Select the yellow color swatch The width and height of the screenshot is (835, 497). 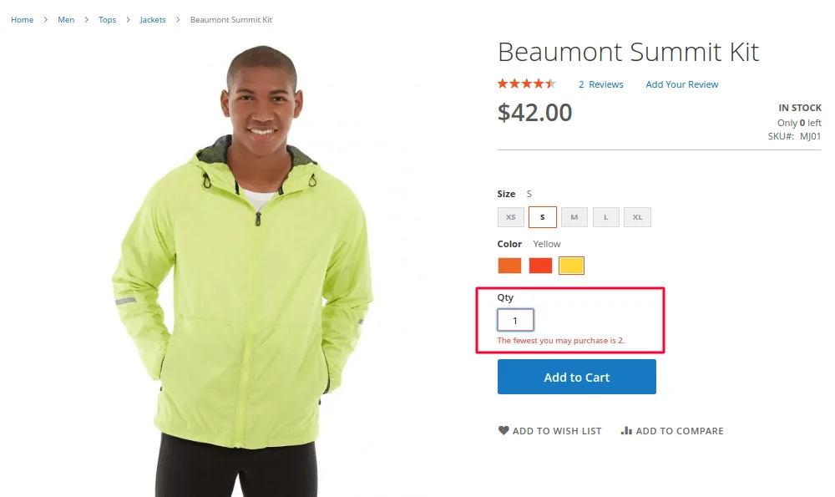coord(572,266)
